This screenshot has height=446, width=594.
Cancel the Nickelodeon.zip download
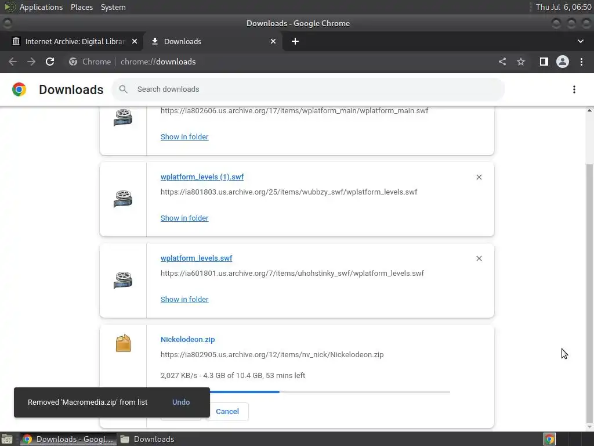click(227, 412)
